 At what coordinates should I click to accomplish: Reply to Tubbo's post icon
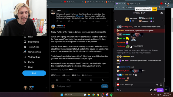pos(57,80)
